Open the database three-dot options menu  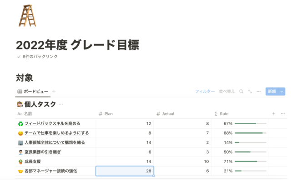pyautogui.click(x=259, y=92)
